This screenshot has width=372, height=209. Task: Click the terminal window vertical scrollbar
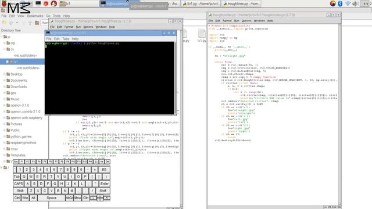[176, 78]
